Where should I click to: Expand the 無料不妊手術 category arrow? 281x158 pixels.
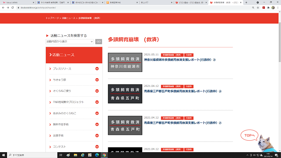(x=97, y=124)
